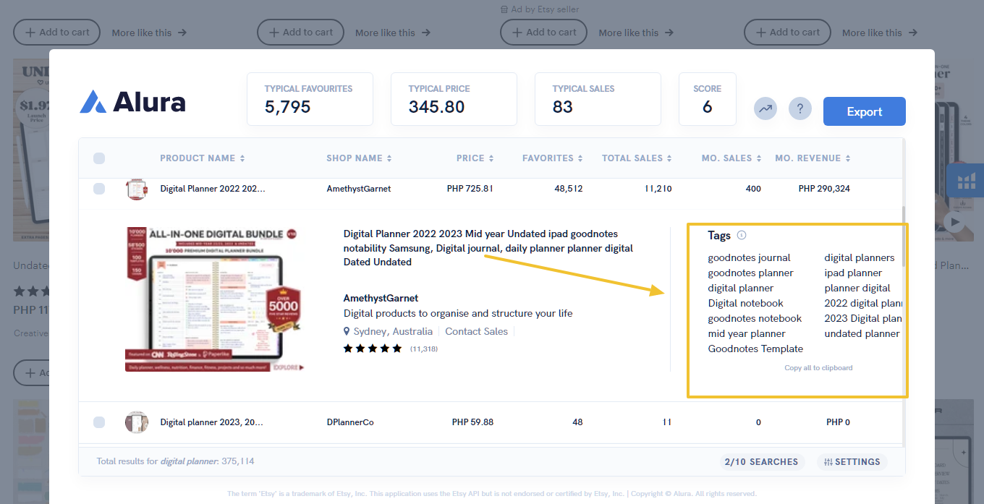This screenshot has width=984, height=504.
Task: Select the 'goodnotes journal' tag
Action: pyautogui.click(x=749, y=257)
